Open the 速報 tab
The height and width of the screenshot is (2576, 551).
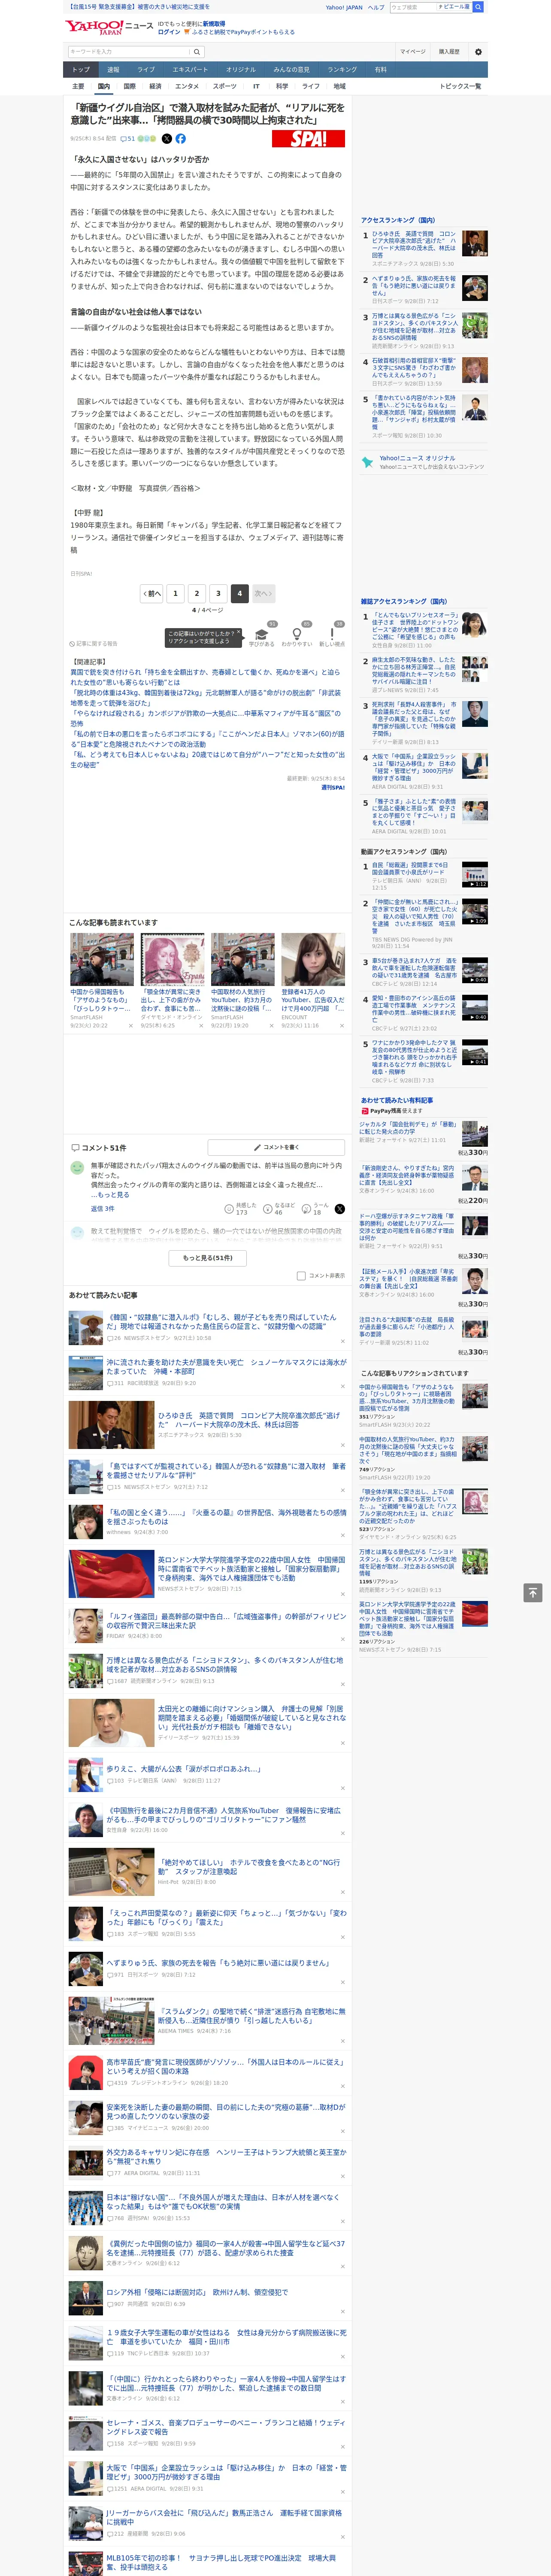coord(113,70)
